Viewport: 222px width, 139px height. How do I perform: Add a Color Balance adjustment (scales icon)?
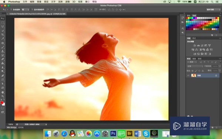(196, 50)
